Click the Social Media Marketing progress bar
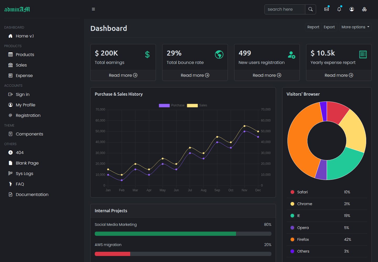 click(183, 234)
